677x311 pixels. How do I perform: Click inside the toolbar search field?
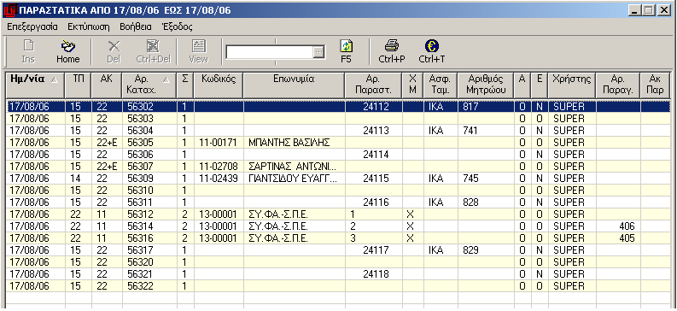tap(270, 52)
